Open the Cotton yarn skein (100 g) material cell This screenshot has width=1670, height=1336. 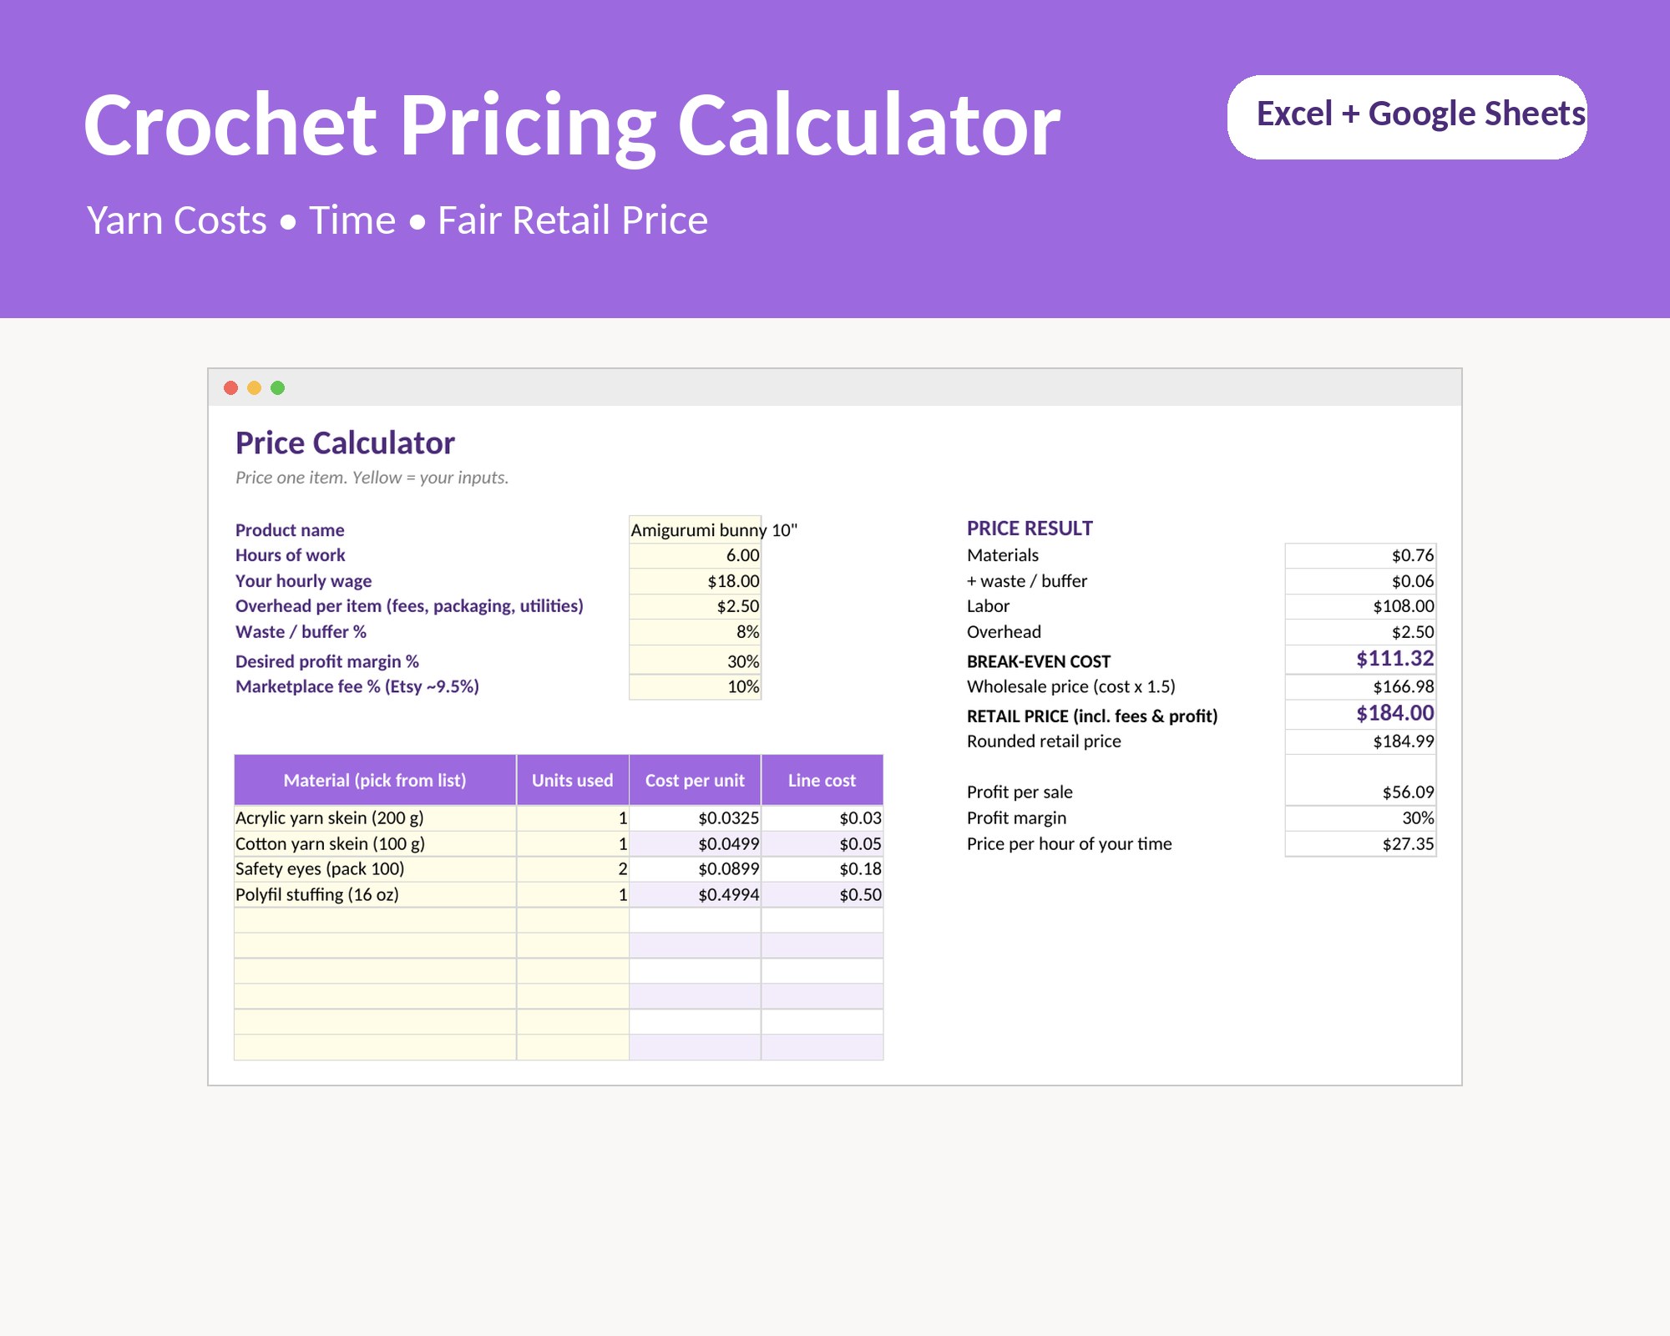(375, 843)
